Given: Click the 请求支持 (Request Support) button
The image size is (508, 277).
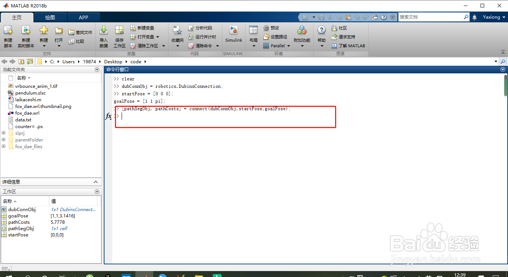Looking at the screenshot, I should click(343, 37).
